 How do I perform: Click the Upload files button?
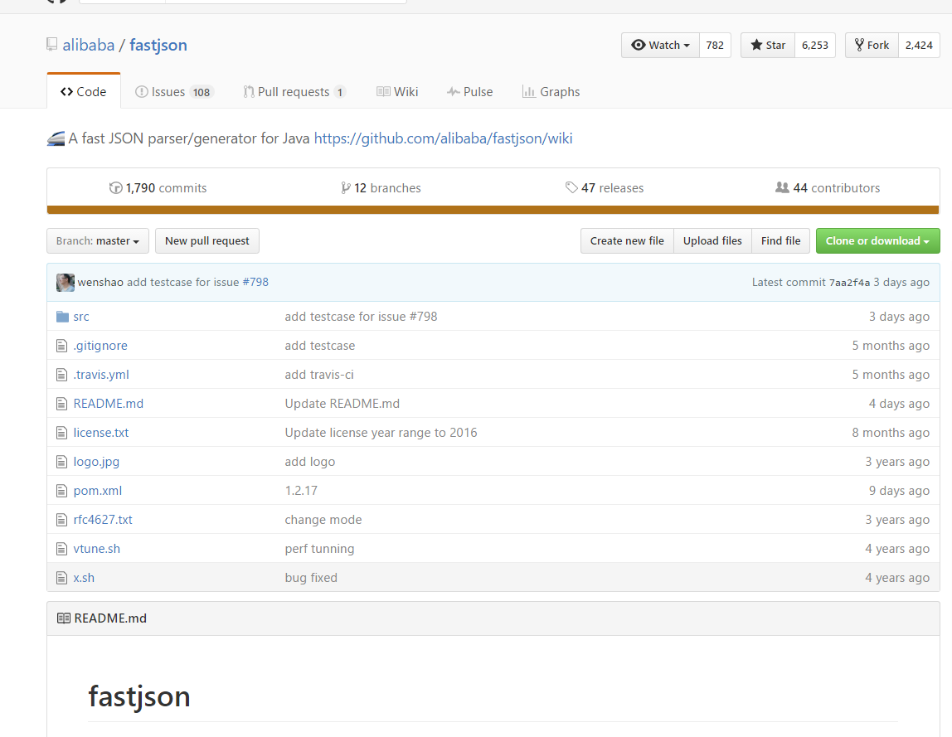coord(713,241)
